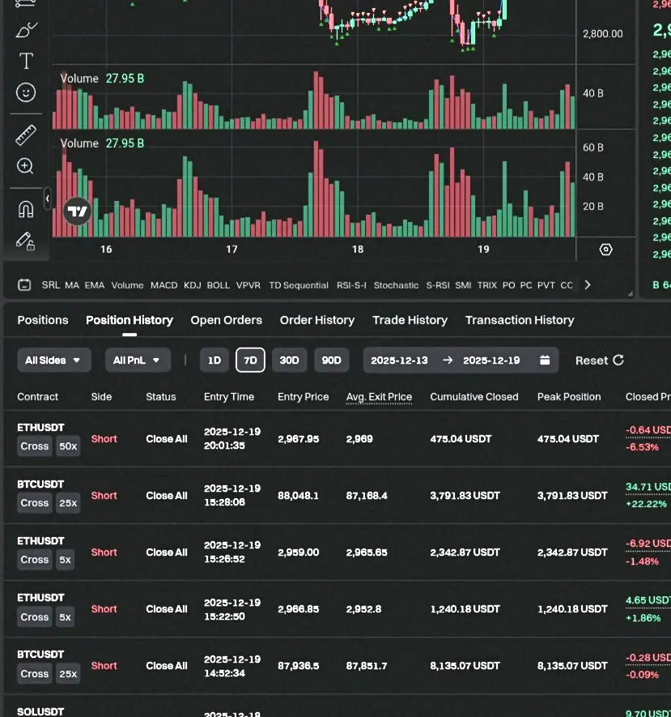Select the Text tool in chart toolbar
Screen dimensions: 671x717
[x=26, y=61]
